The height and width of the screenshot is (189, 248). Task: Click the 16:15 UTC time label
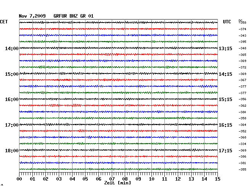click(x=225, y=125)
